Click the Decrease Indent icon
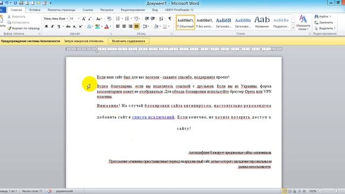Image resolution: width=345 pixels, height=194 pixels. click(147, 19)
